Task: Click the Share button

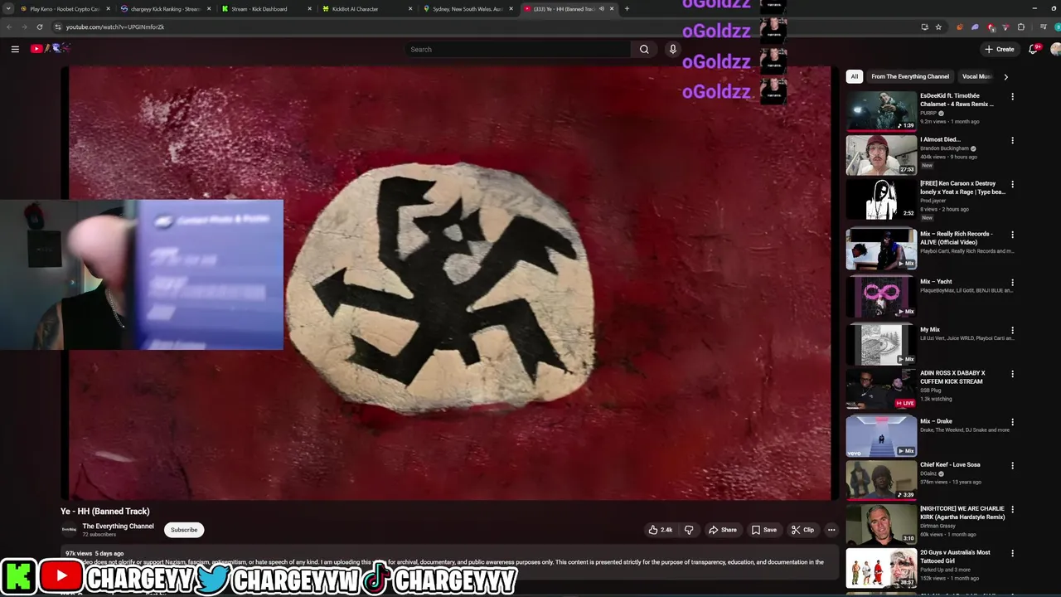Action: [x=722, y=530]
